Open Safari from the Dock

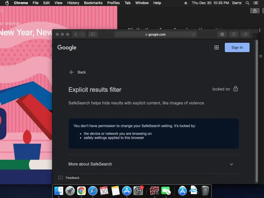point(93,191)
